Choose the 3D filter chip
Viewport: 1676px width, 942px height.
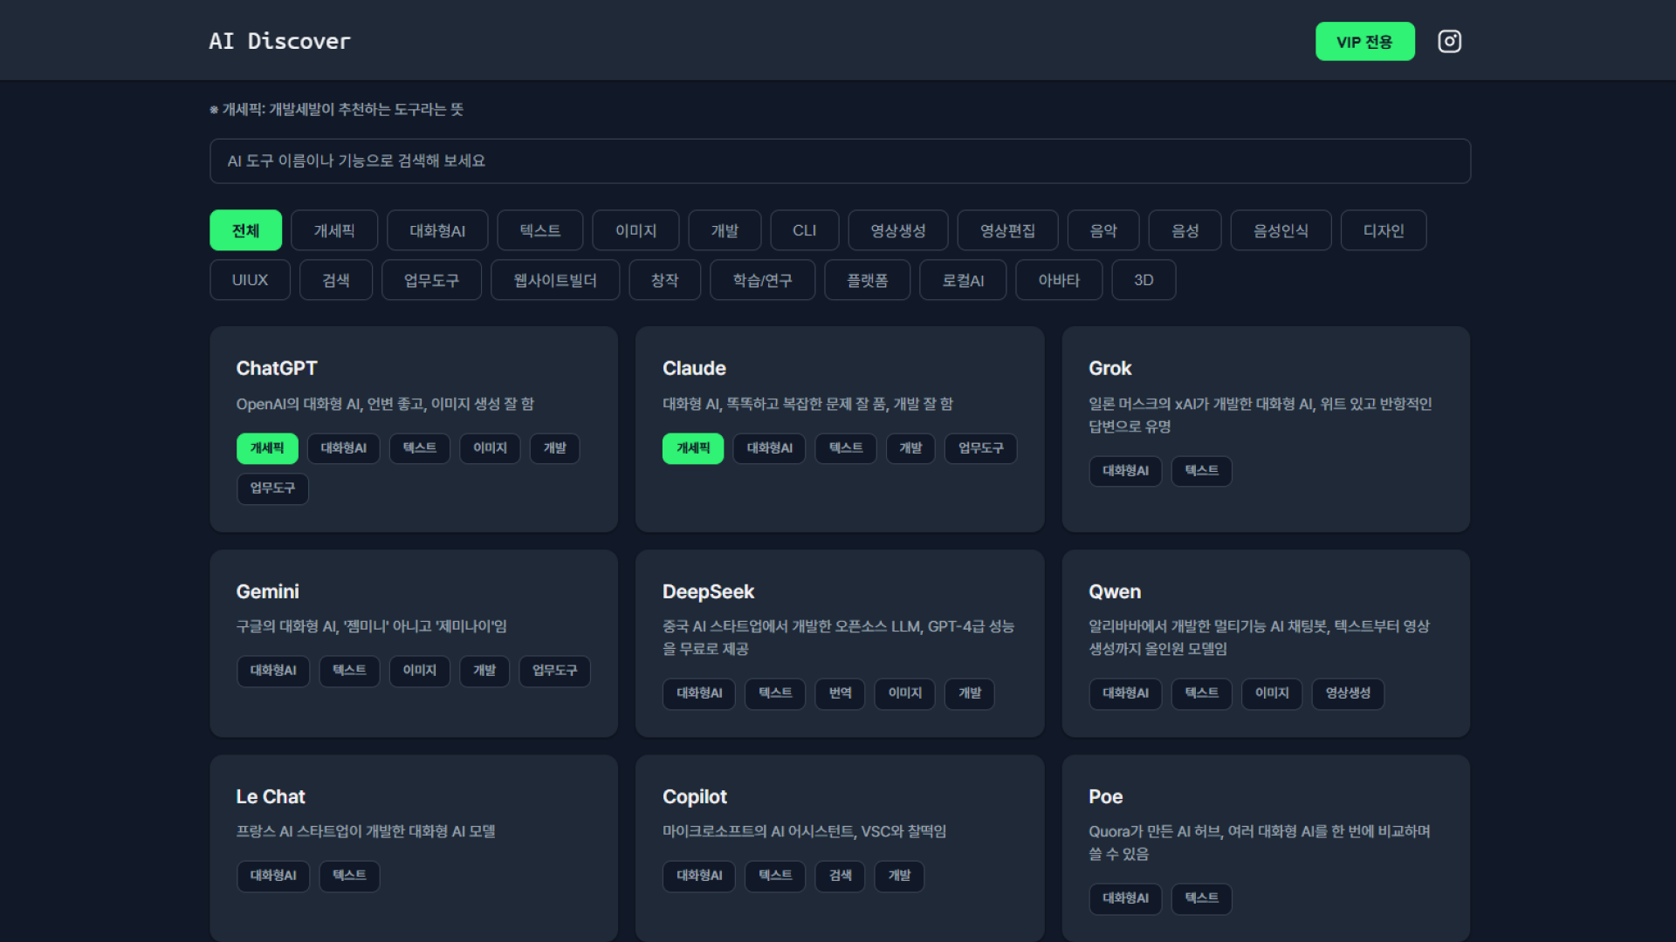[1144, 280]
